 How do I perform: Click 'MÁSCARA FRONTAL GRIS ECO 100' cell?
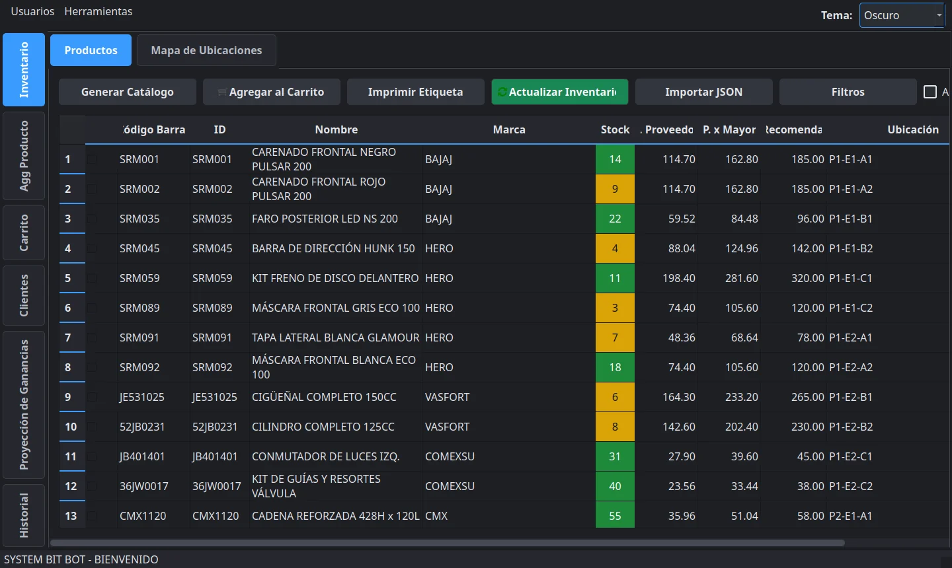pyautogui.click(x=337, y=308)
